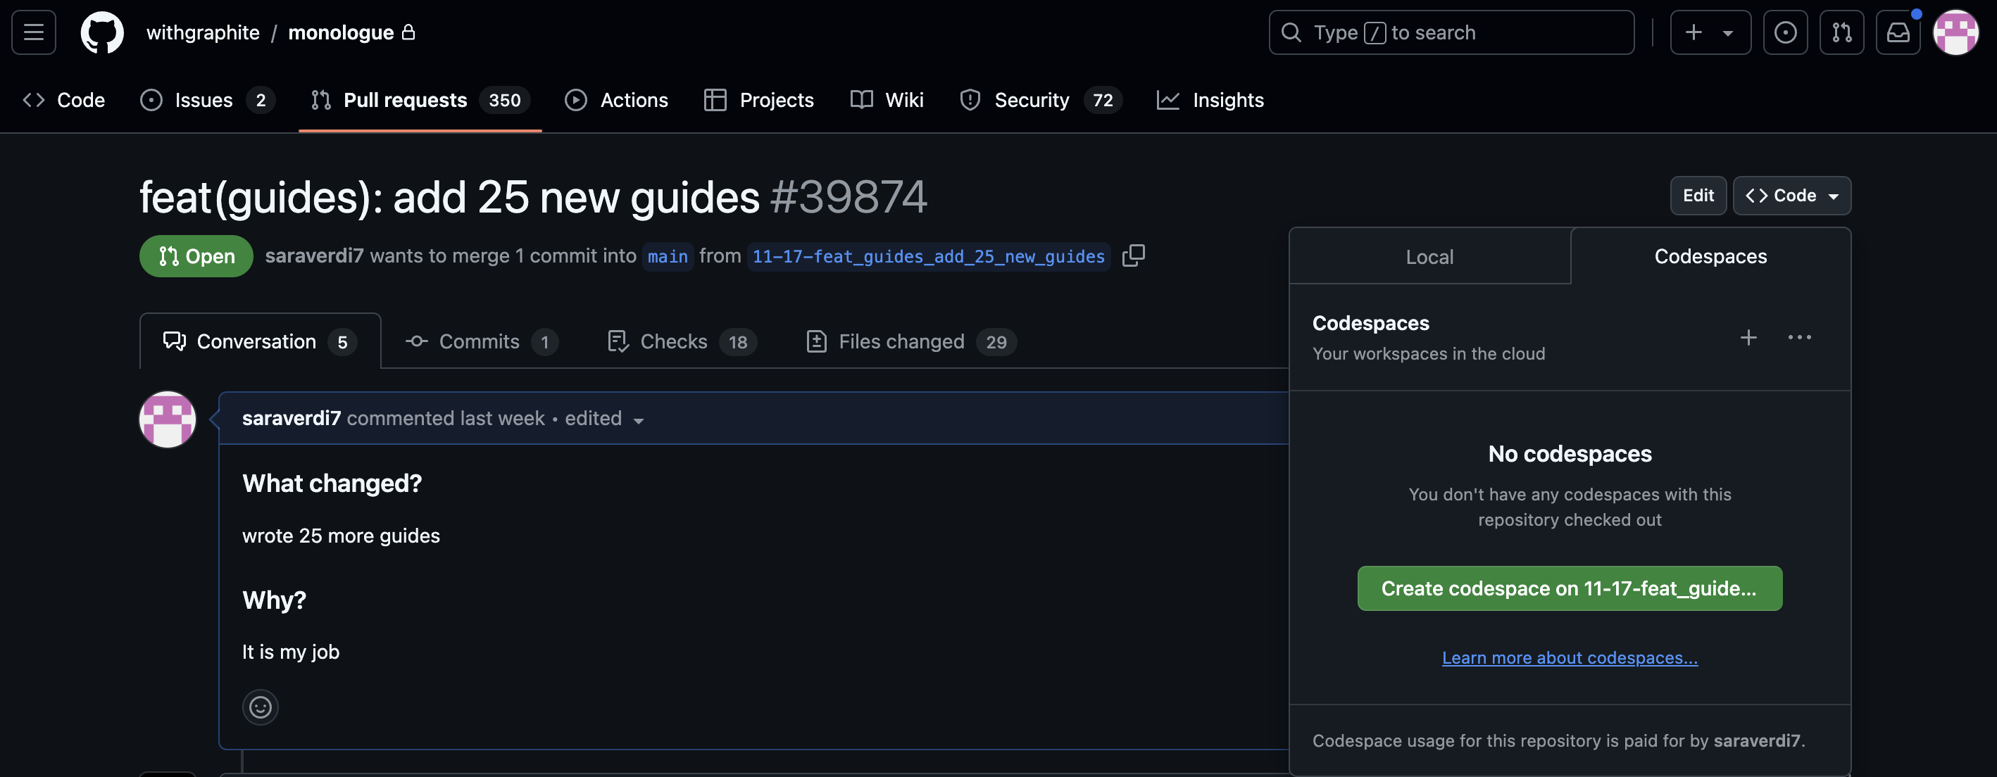The image size is (1997, 777).
Task: Copy the branch name with copy icon
Action: coord(1134,255)
